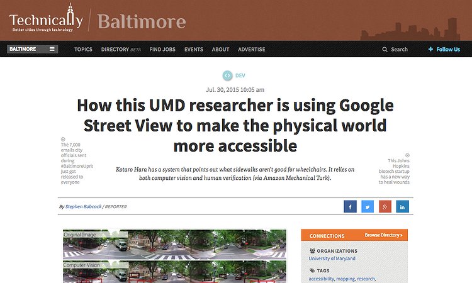Click the Kotaro Hara summary text
Image resolution: width=472 pixels, height=283 pixels.
[235, 174]
